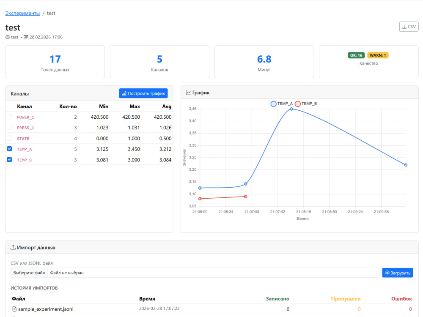Screen dimensions: 423x317
Task: Click the 17 Точек данных card
Action: click(55, 62)
